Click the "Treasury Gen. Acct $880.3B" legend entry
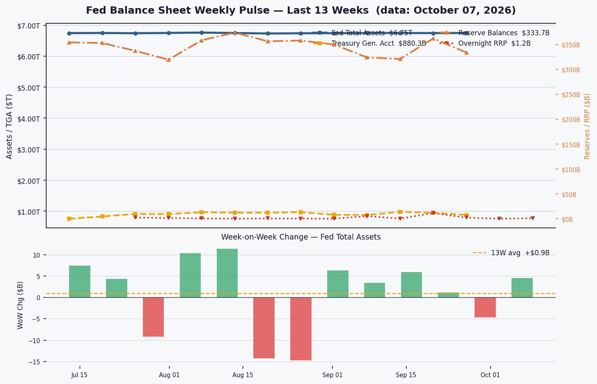This screenshot has height=384, width=597. [x=369, y=43]
